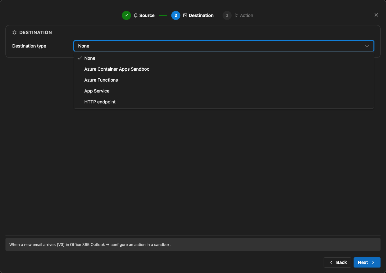
Task: Go back with the Back button
Action: pos(337,262)
